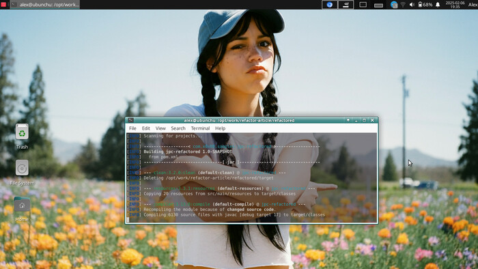Click the battery 68% indicator
This screenshot has width=478, height=269.
pos(425,5)
